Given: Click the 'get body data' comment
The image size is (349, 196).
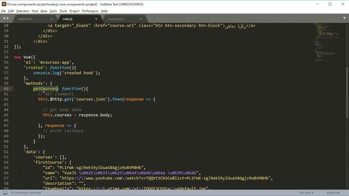Looking at the screenshot, I should pos(62,109).
